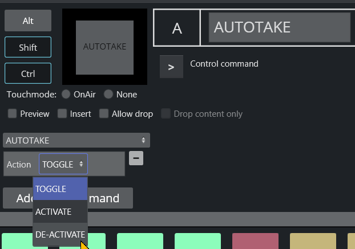Toggle the Alt modifier key button
The height and width of the screenshot is (249, 355).
click(28, 21)
